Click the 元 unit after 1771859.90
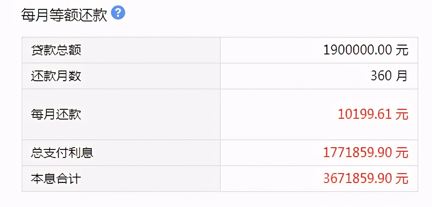The image size is (432, 207). (402, 153)
